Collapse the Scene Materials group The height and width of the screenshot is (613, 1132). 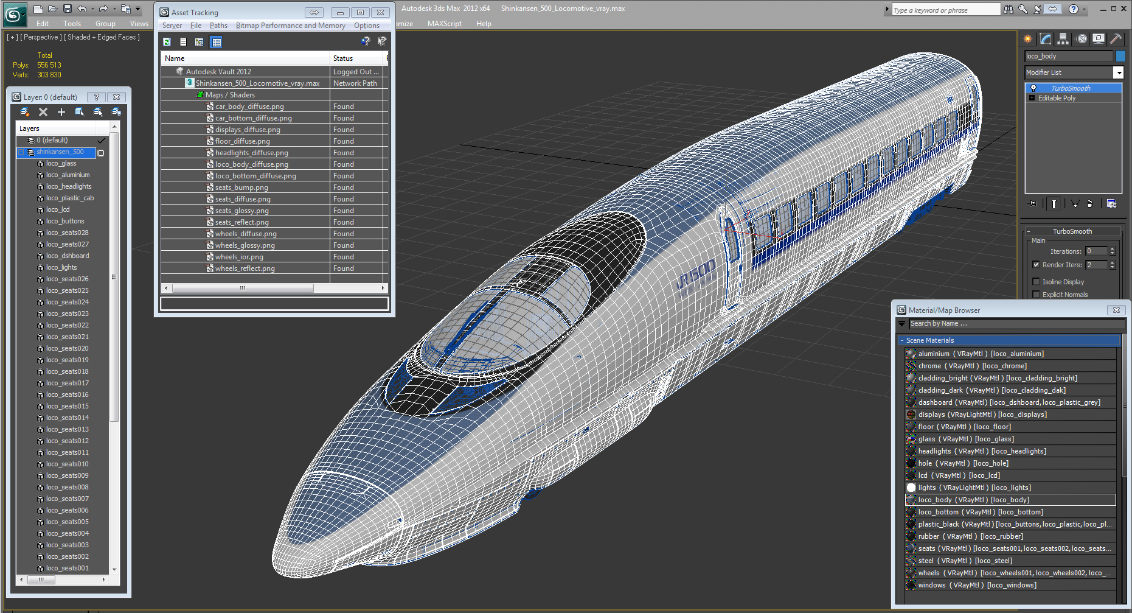click(902, 340)
